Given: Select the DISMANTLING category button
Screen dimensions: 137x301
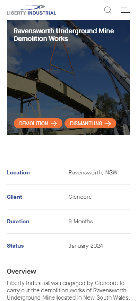Looking at the screenshot, I should coord(91,123).
